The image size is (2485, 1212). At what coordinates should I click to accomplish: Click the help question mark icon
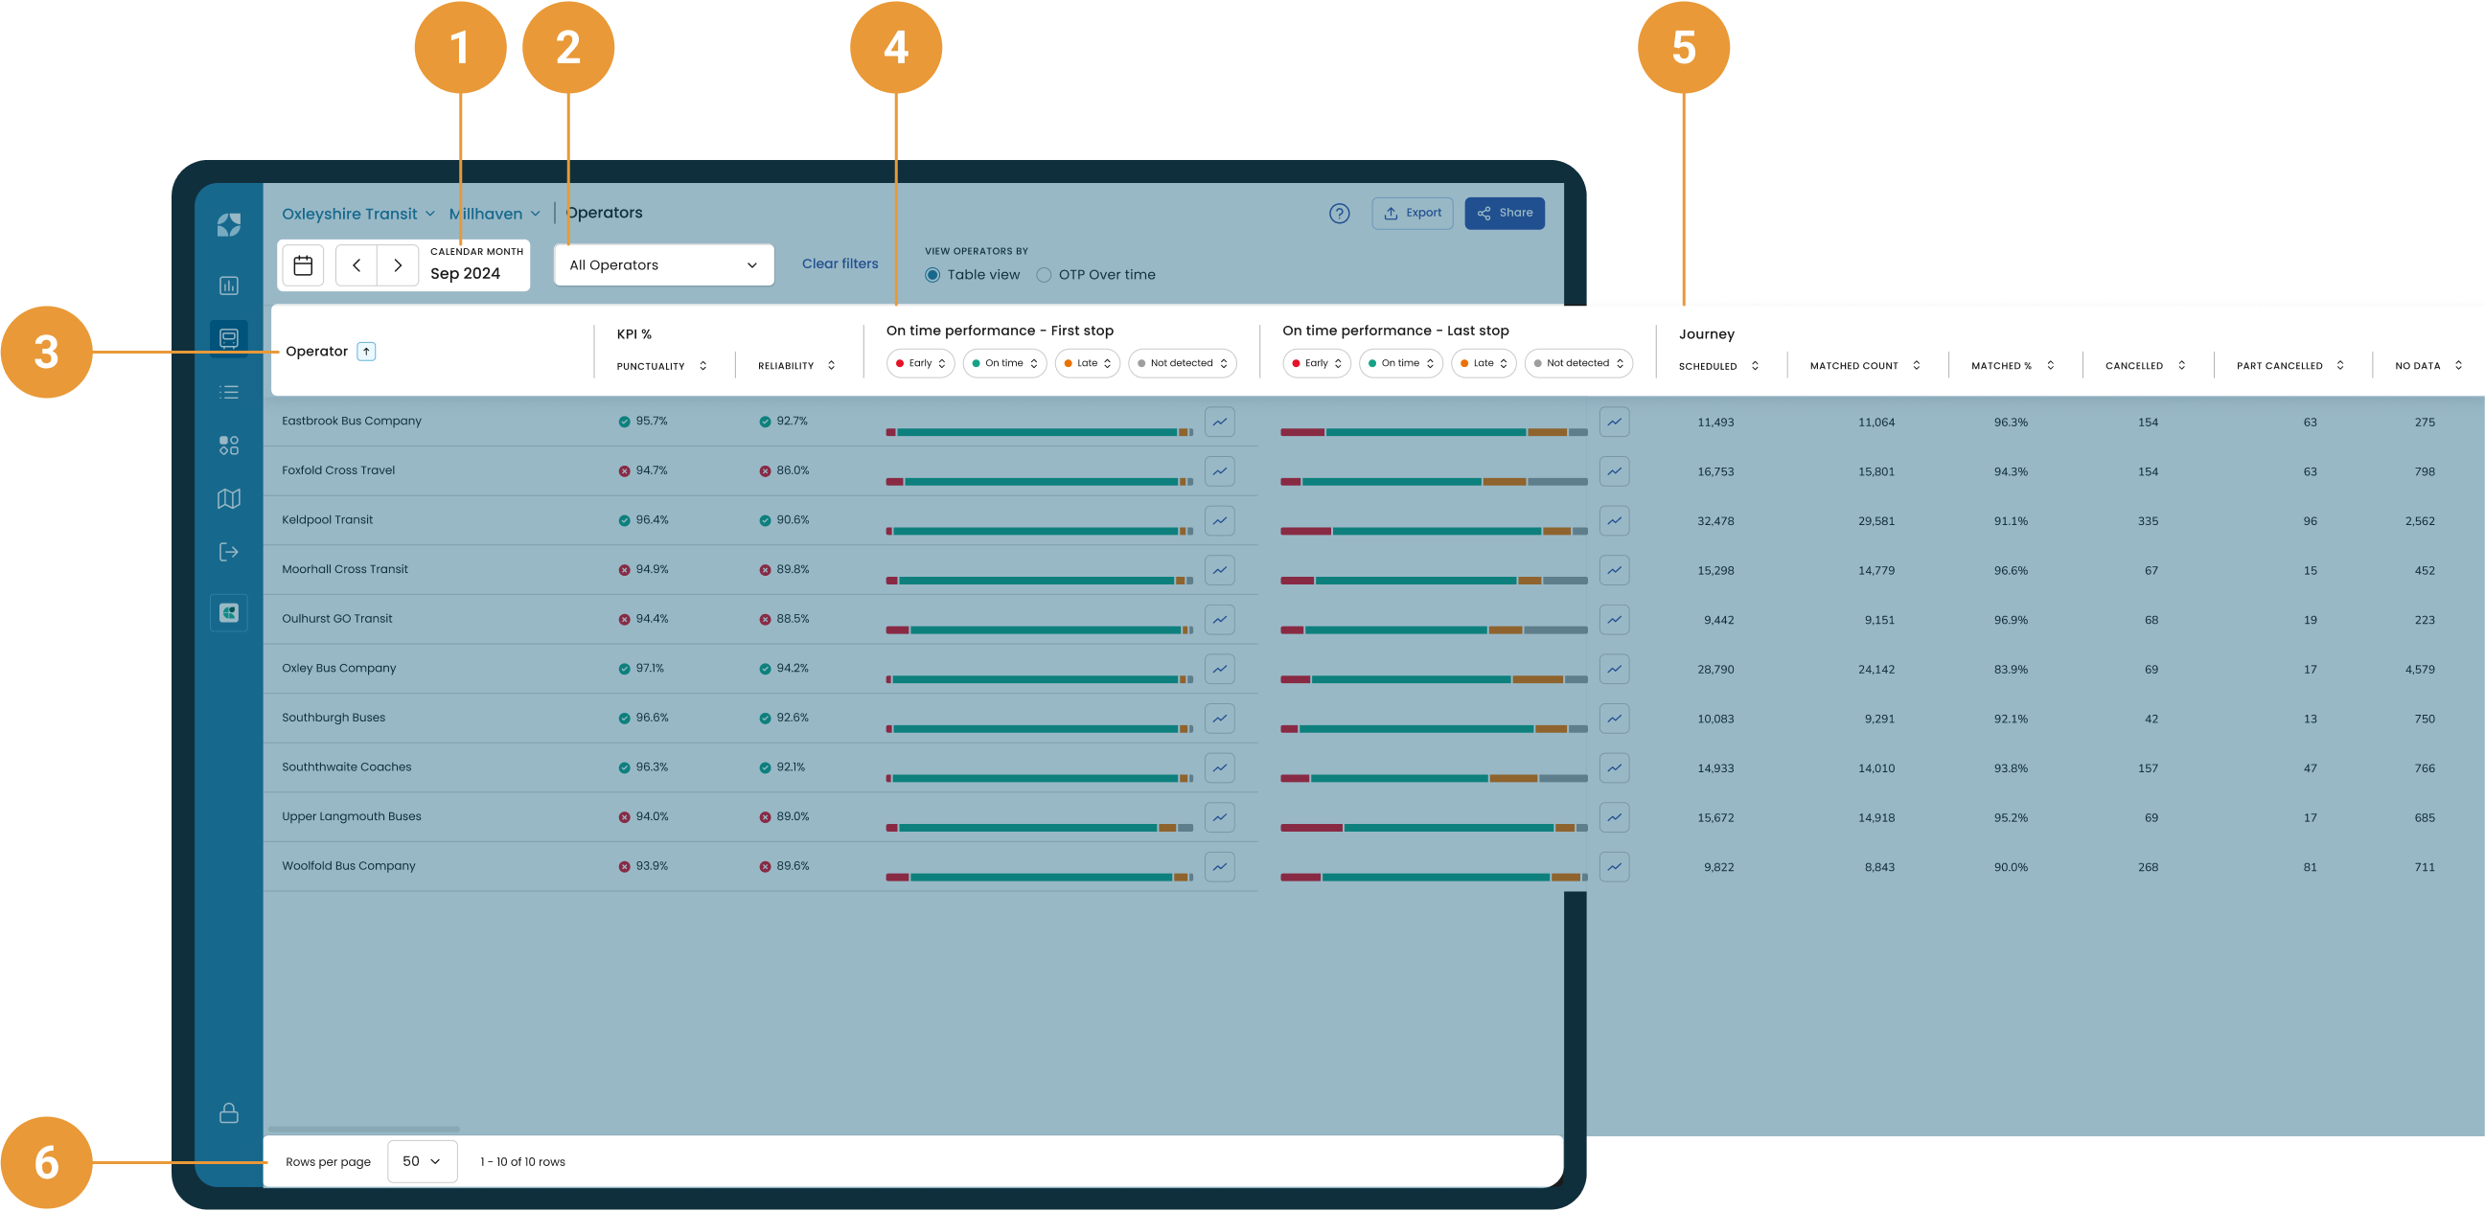1339,214
